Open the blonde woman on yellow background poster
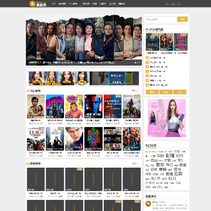 pos(74,107)
